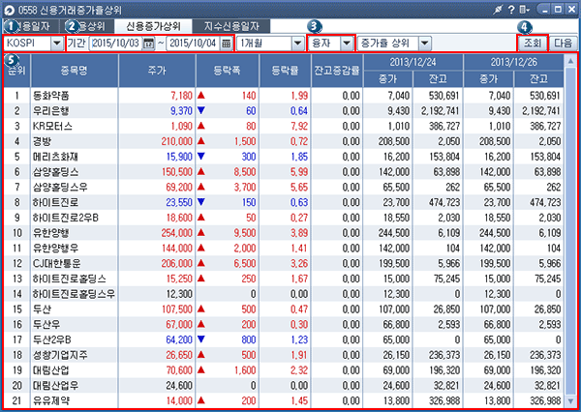Select the 하이트진로 row

[x=284, y=202]
